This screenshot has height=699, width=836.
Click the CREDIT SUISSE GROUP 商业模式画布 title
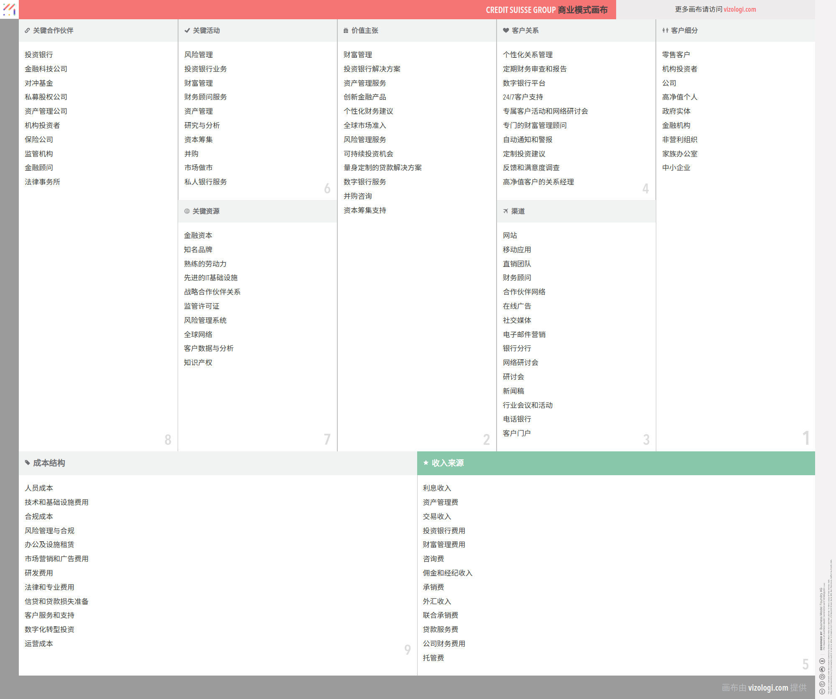546,10
